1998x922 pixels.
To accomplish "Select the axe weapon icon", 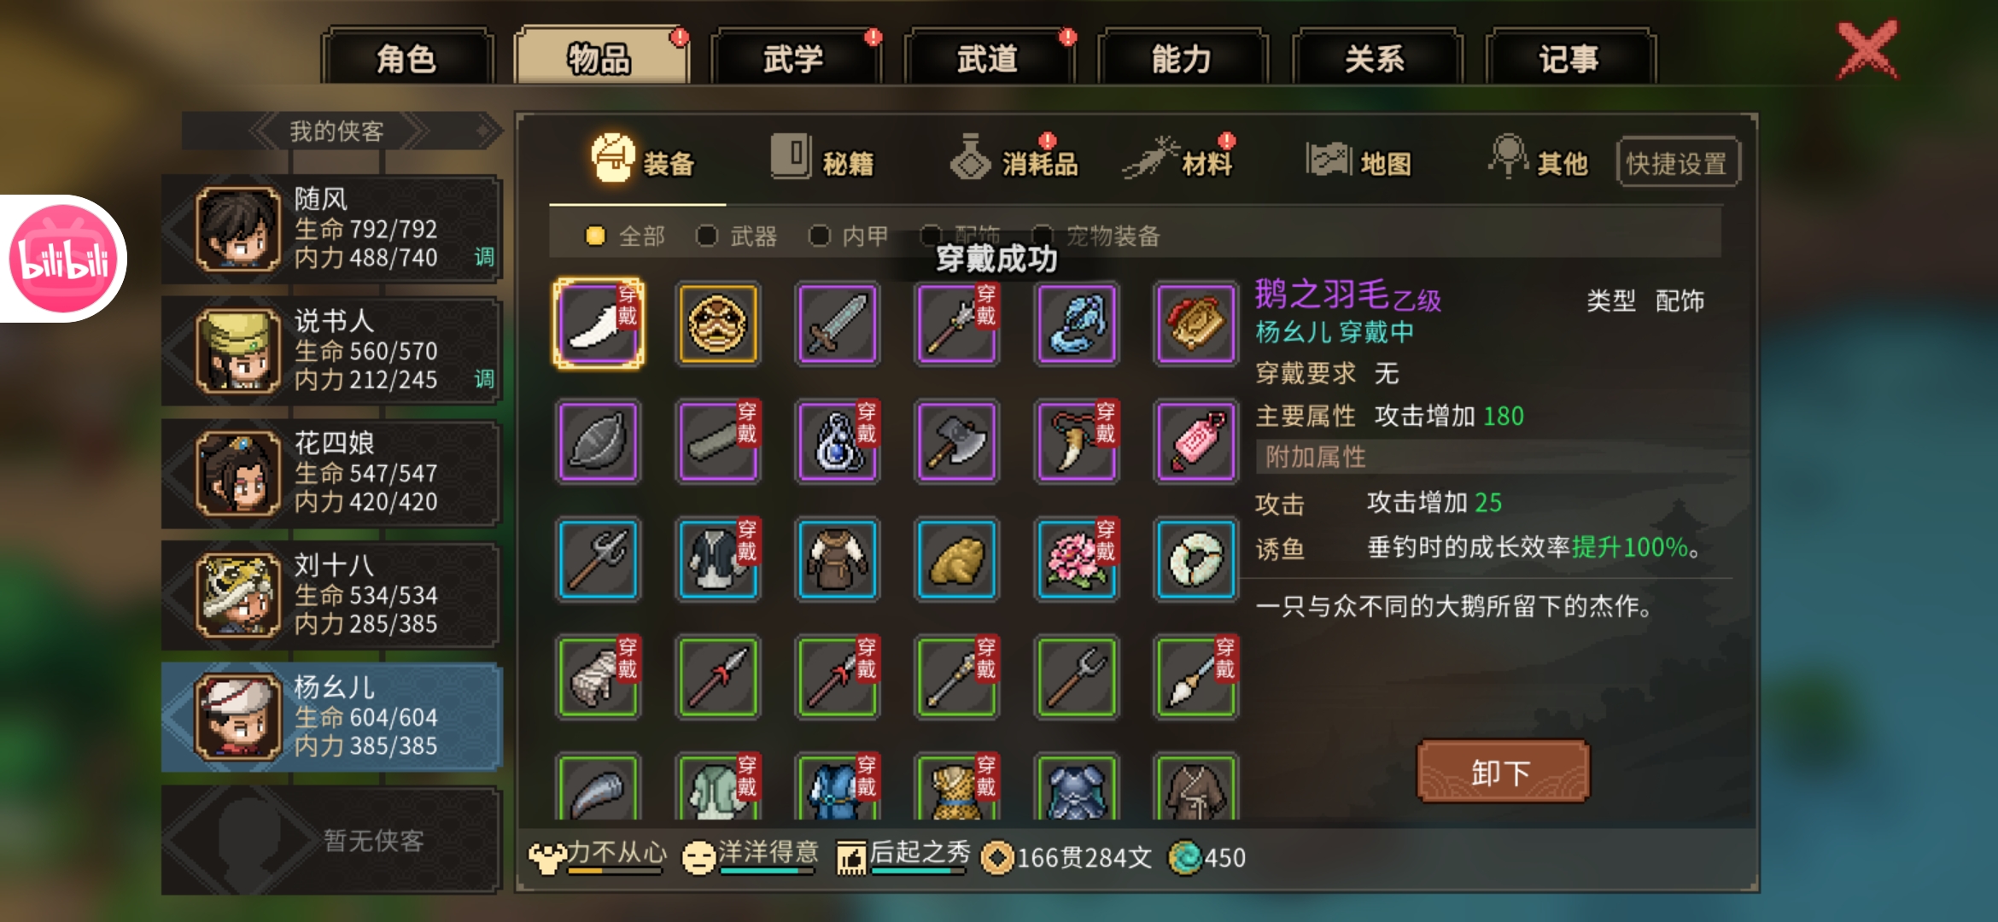I will pos(957,442).
